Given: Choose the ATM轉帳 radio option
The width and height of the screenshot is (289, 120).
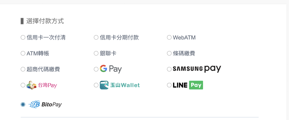Looking at the screenshot, I should 23,53.
